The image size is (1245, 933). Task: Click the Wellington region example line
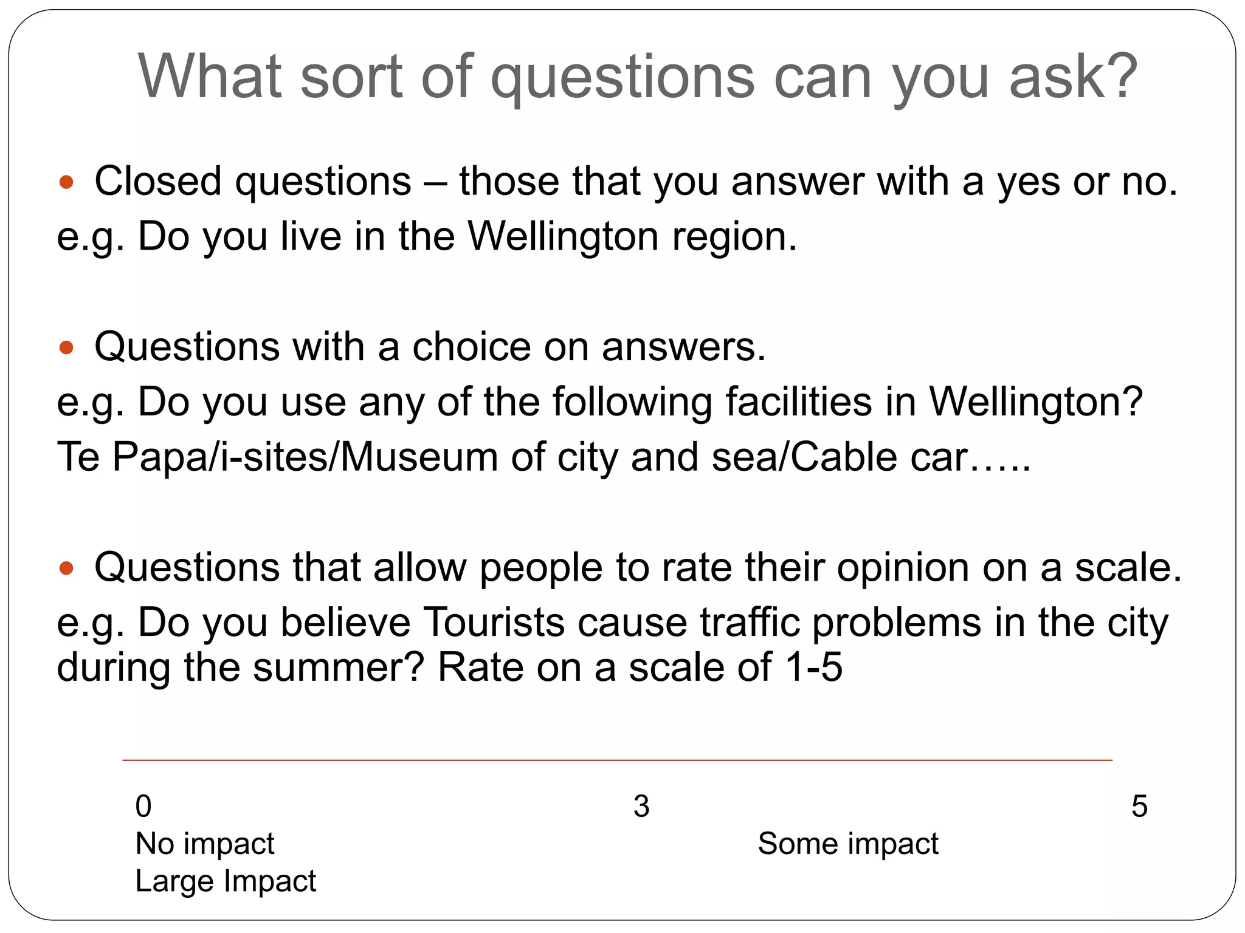point(427,236)
